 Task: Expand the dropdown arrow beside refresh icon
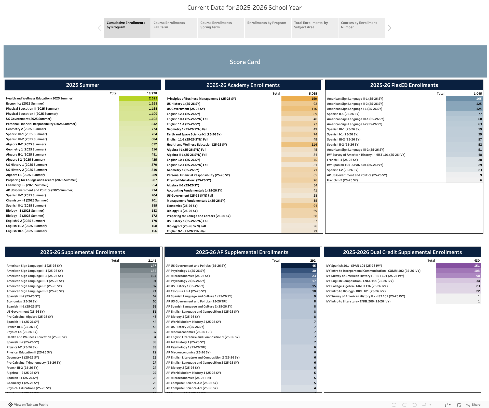430,405
